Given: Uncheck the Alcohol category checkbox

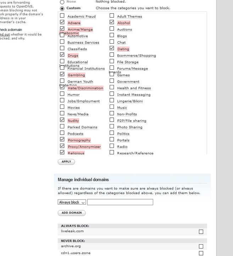Looking at the screenshot, I should [x=112, y=22].
